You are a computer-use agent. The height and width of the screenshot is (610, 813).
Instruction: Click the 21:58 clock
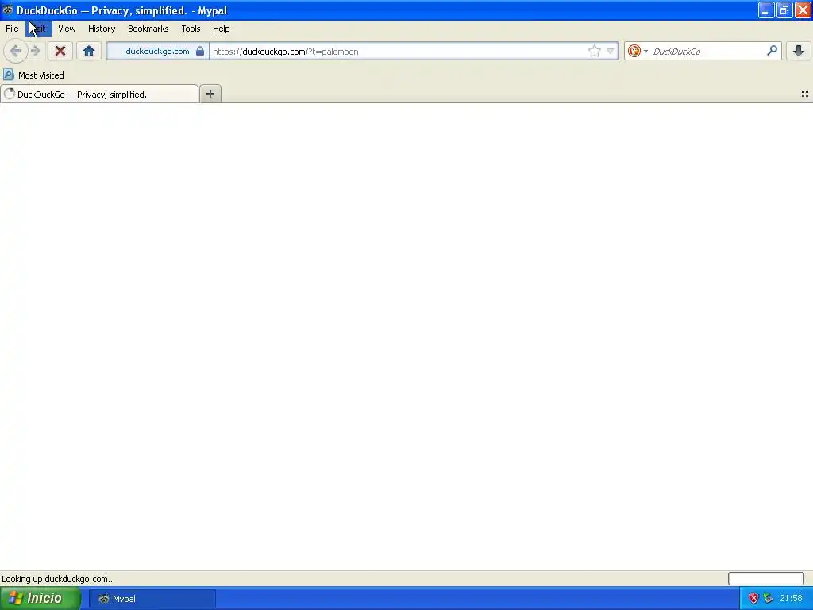point(791,598)
